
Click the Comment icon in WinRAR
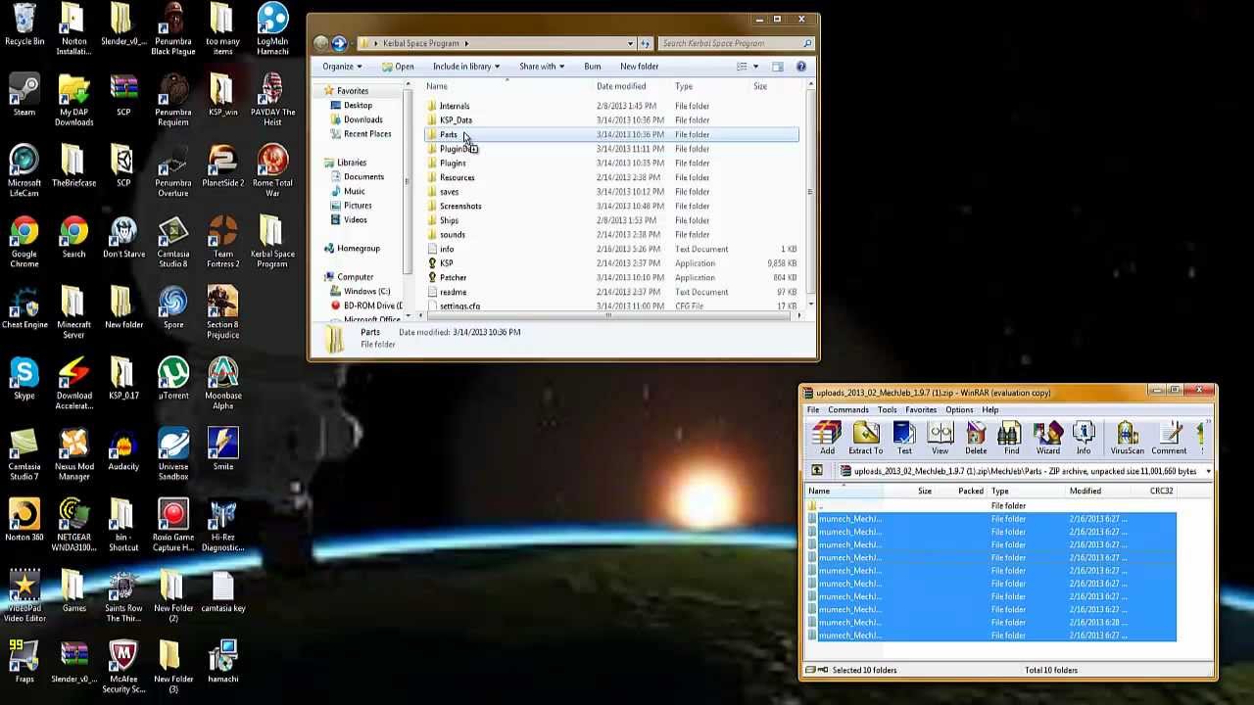[1169, 438]
